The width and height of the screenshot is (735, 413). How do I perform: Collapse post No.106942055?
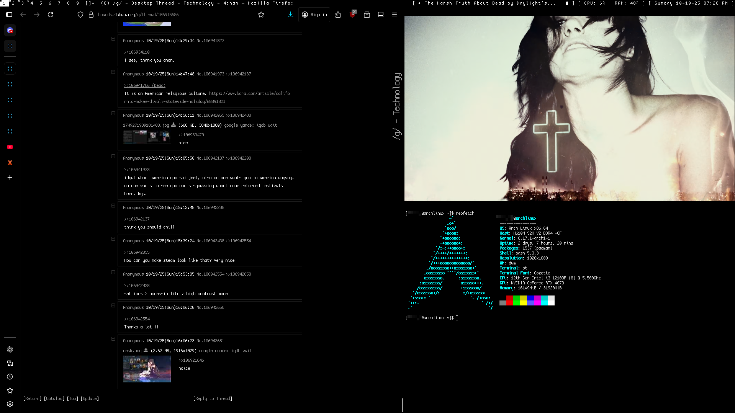pyautogui.click(x=113, y=113)
